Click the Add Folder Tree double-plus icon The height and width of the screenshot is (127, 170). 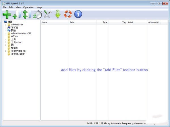pyautogui.click(x=27, y=14)
